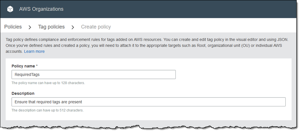Click the tag policy intro paragraph
Image resolution: width=300 pixels, height=132 pixels.
(147, 46)
